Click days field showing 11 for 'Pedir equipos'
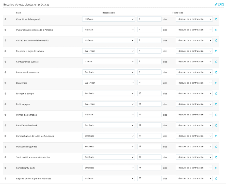The width and height of the screenshot is (226, 184). point(149,104)
